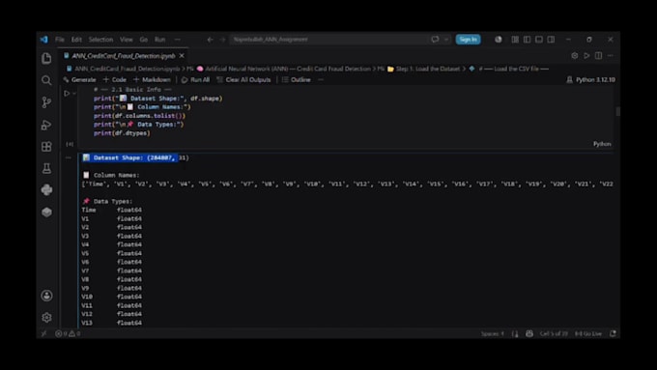Expand the chat dropdown arrow in title bar
The width and height of the screenshot is (657, 370).
(446, 40)
